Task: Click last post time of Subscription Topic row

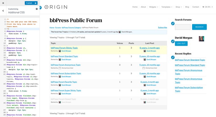Action: [x=149, y=73]
